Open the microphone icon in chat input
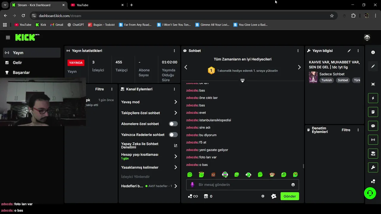This screenshot has width=381, height=214. [192, 185]
